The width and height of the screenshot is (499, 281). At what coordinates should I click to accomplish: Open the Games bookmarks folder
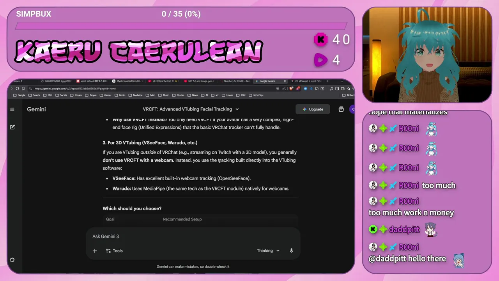tap(106, 95)
